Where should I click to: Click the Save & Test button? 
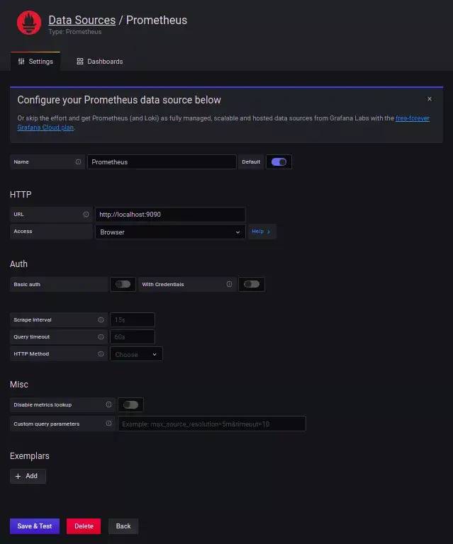pos(35,526)
